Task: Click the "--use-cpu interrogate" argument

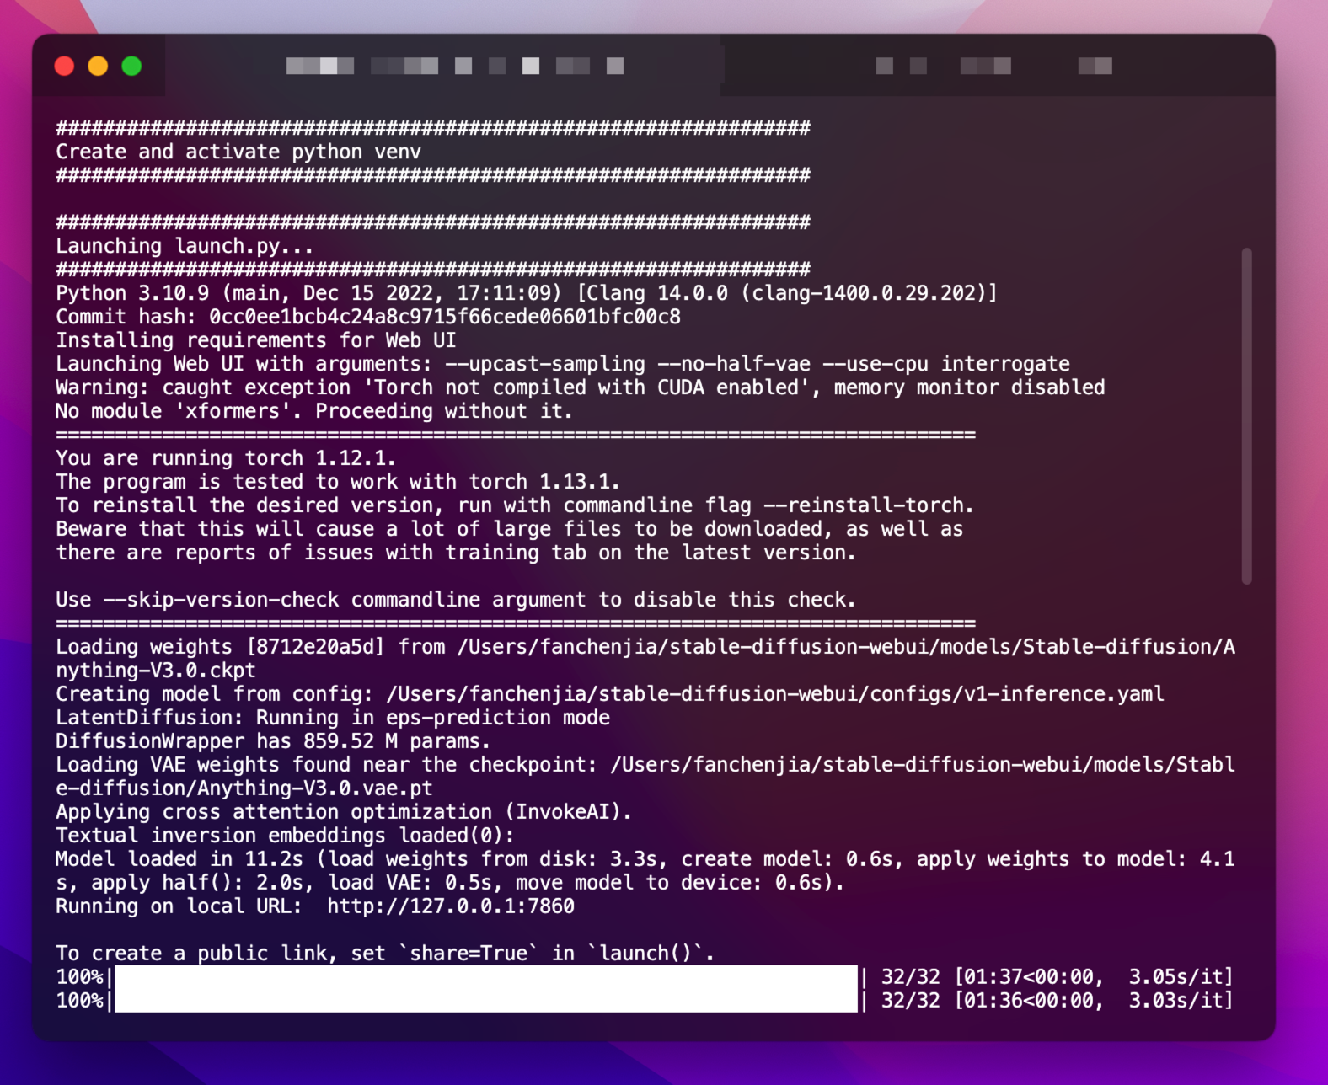Action: 946,364
